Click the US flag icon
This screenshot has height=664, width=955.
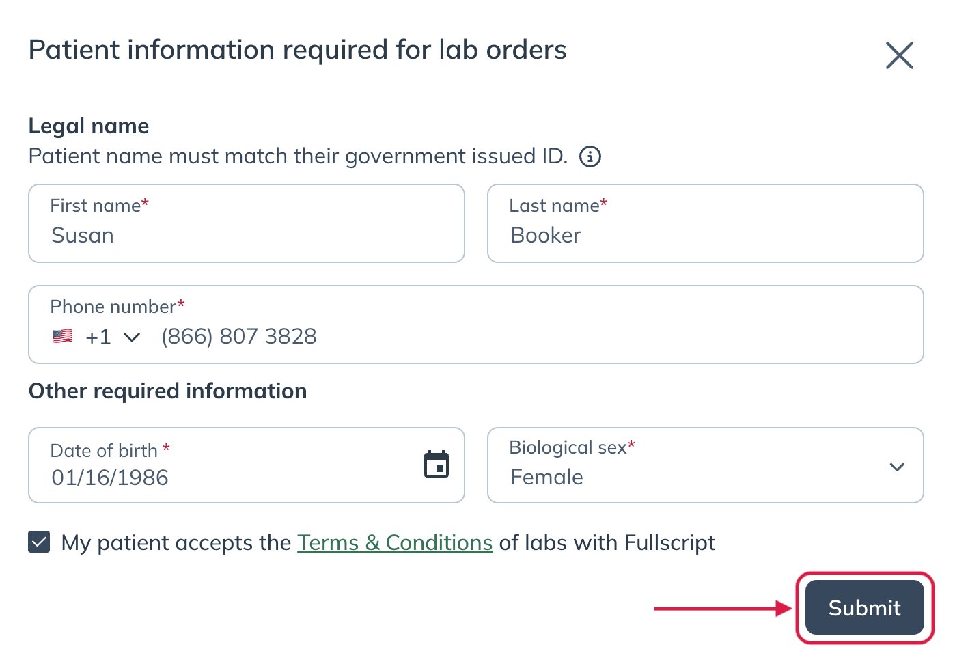tap(62, 336)
